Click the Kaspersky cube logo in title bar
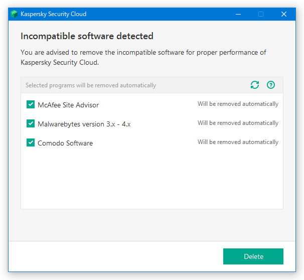The image size is (304, 280). (14, 14)
